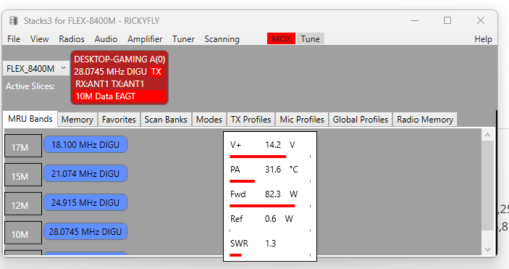Click the band list vertical scrollbar thumb
509x269 pixels.
[487, 186]
